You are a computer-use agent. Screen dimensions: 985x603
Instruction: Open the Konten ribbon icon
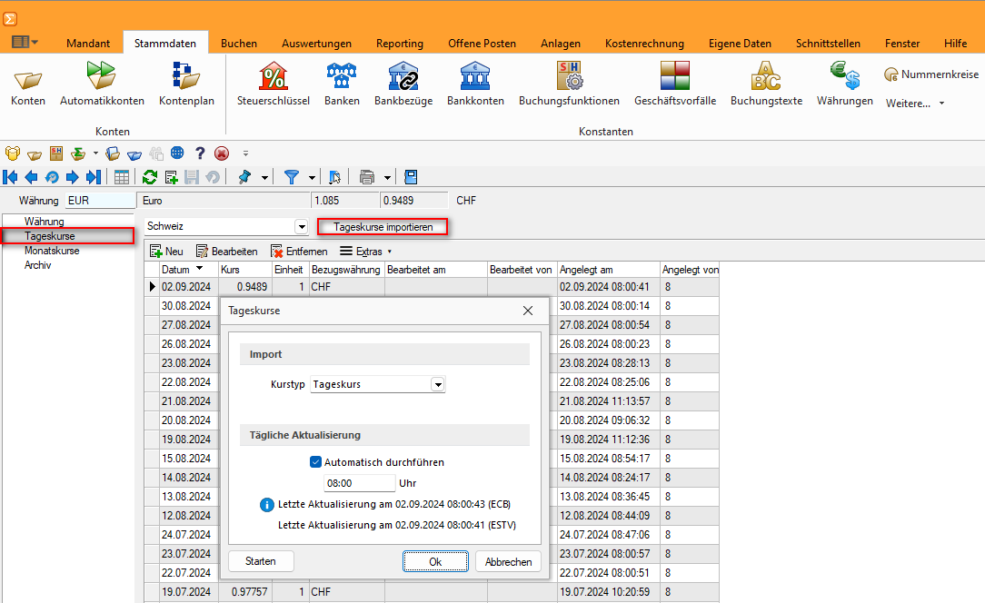point(27,84)
